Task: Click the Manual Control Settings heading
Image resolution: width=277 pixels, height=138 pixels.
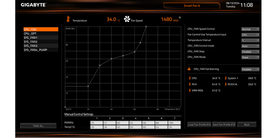Action: [79, 114]
